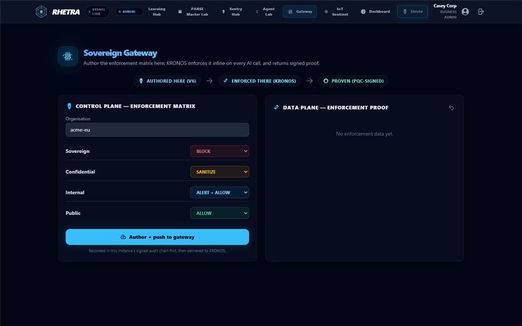Click the Control Plane shield icon
Image resolution: width=522 pixels, height=326 pixels.
(69, 106)
